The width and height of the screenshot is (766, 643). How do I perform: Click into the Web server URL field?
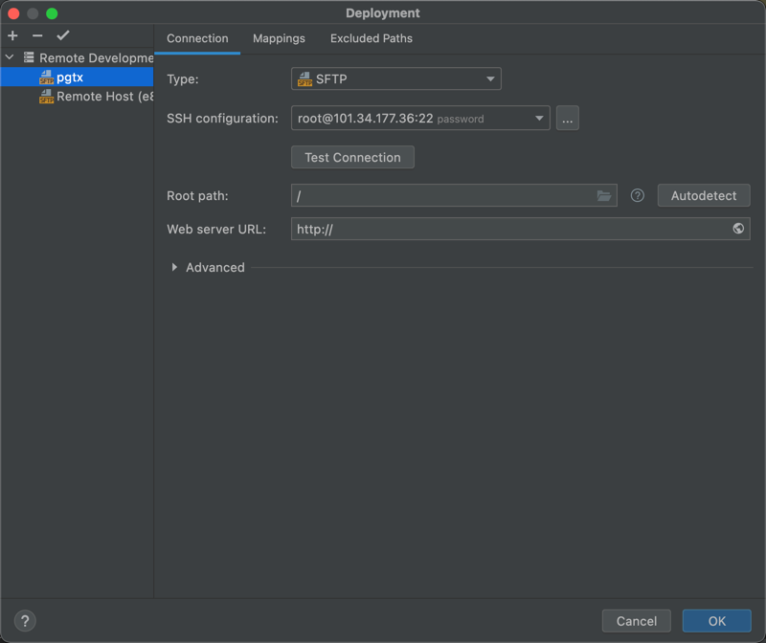507,229
